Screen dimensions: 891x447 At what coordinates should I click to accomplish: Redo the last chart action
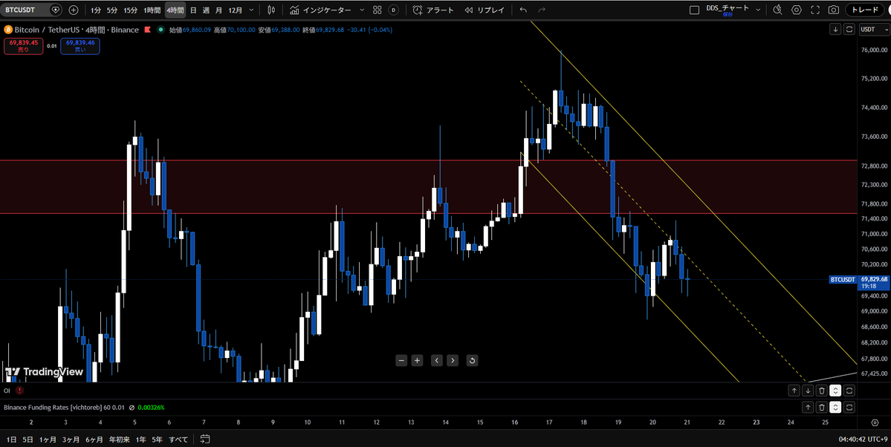[x=542, y=10]
